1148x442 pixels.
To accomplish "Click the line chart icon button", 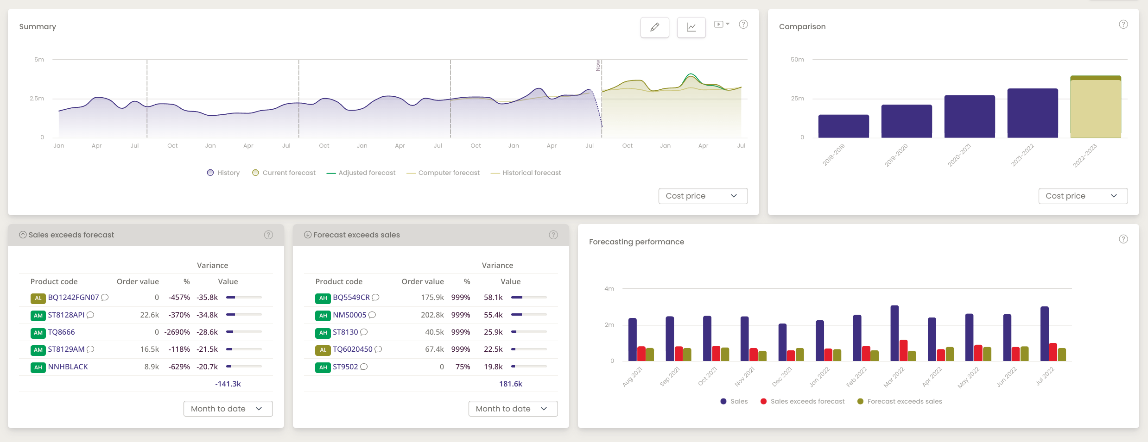I will click(x=691, y=27).
